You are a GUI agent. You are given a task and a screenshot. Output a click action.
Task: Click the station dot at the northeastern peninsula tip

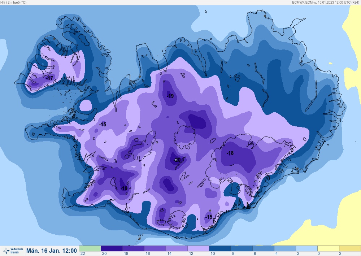click(x=265, y=16)
